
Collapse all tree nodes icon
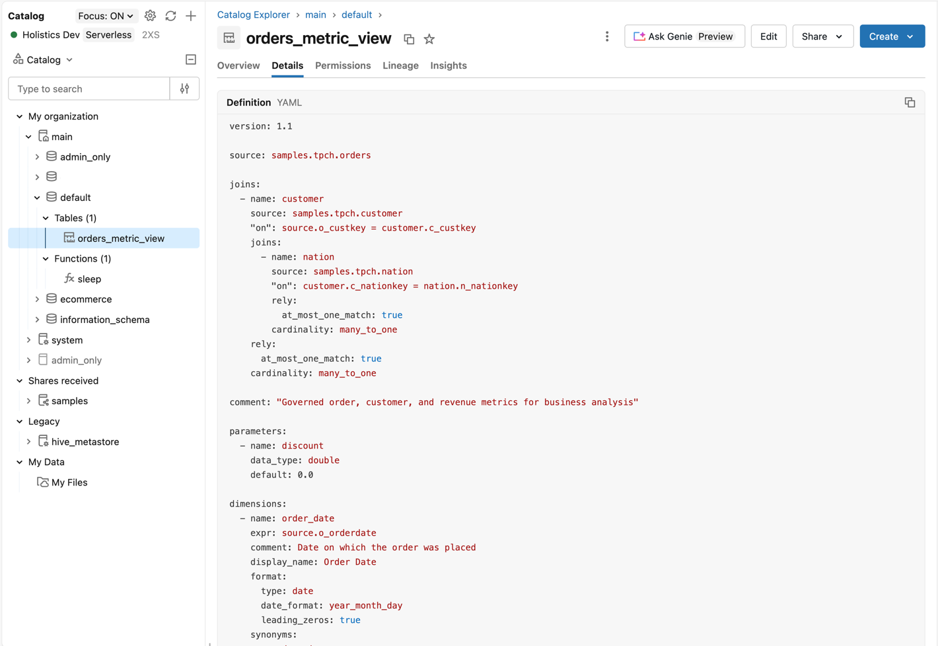point(191,59)
